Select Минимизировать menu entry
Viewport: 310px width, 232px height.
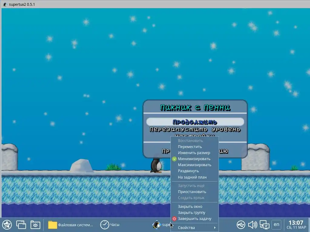click(195, 159)
